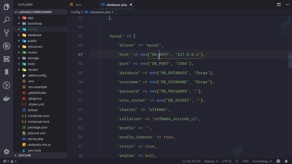Toggle the Formatting status item
Viewport: 292px width, 164px height.
262,161
